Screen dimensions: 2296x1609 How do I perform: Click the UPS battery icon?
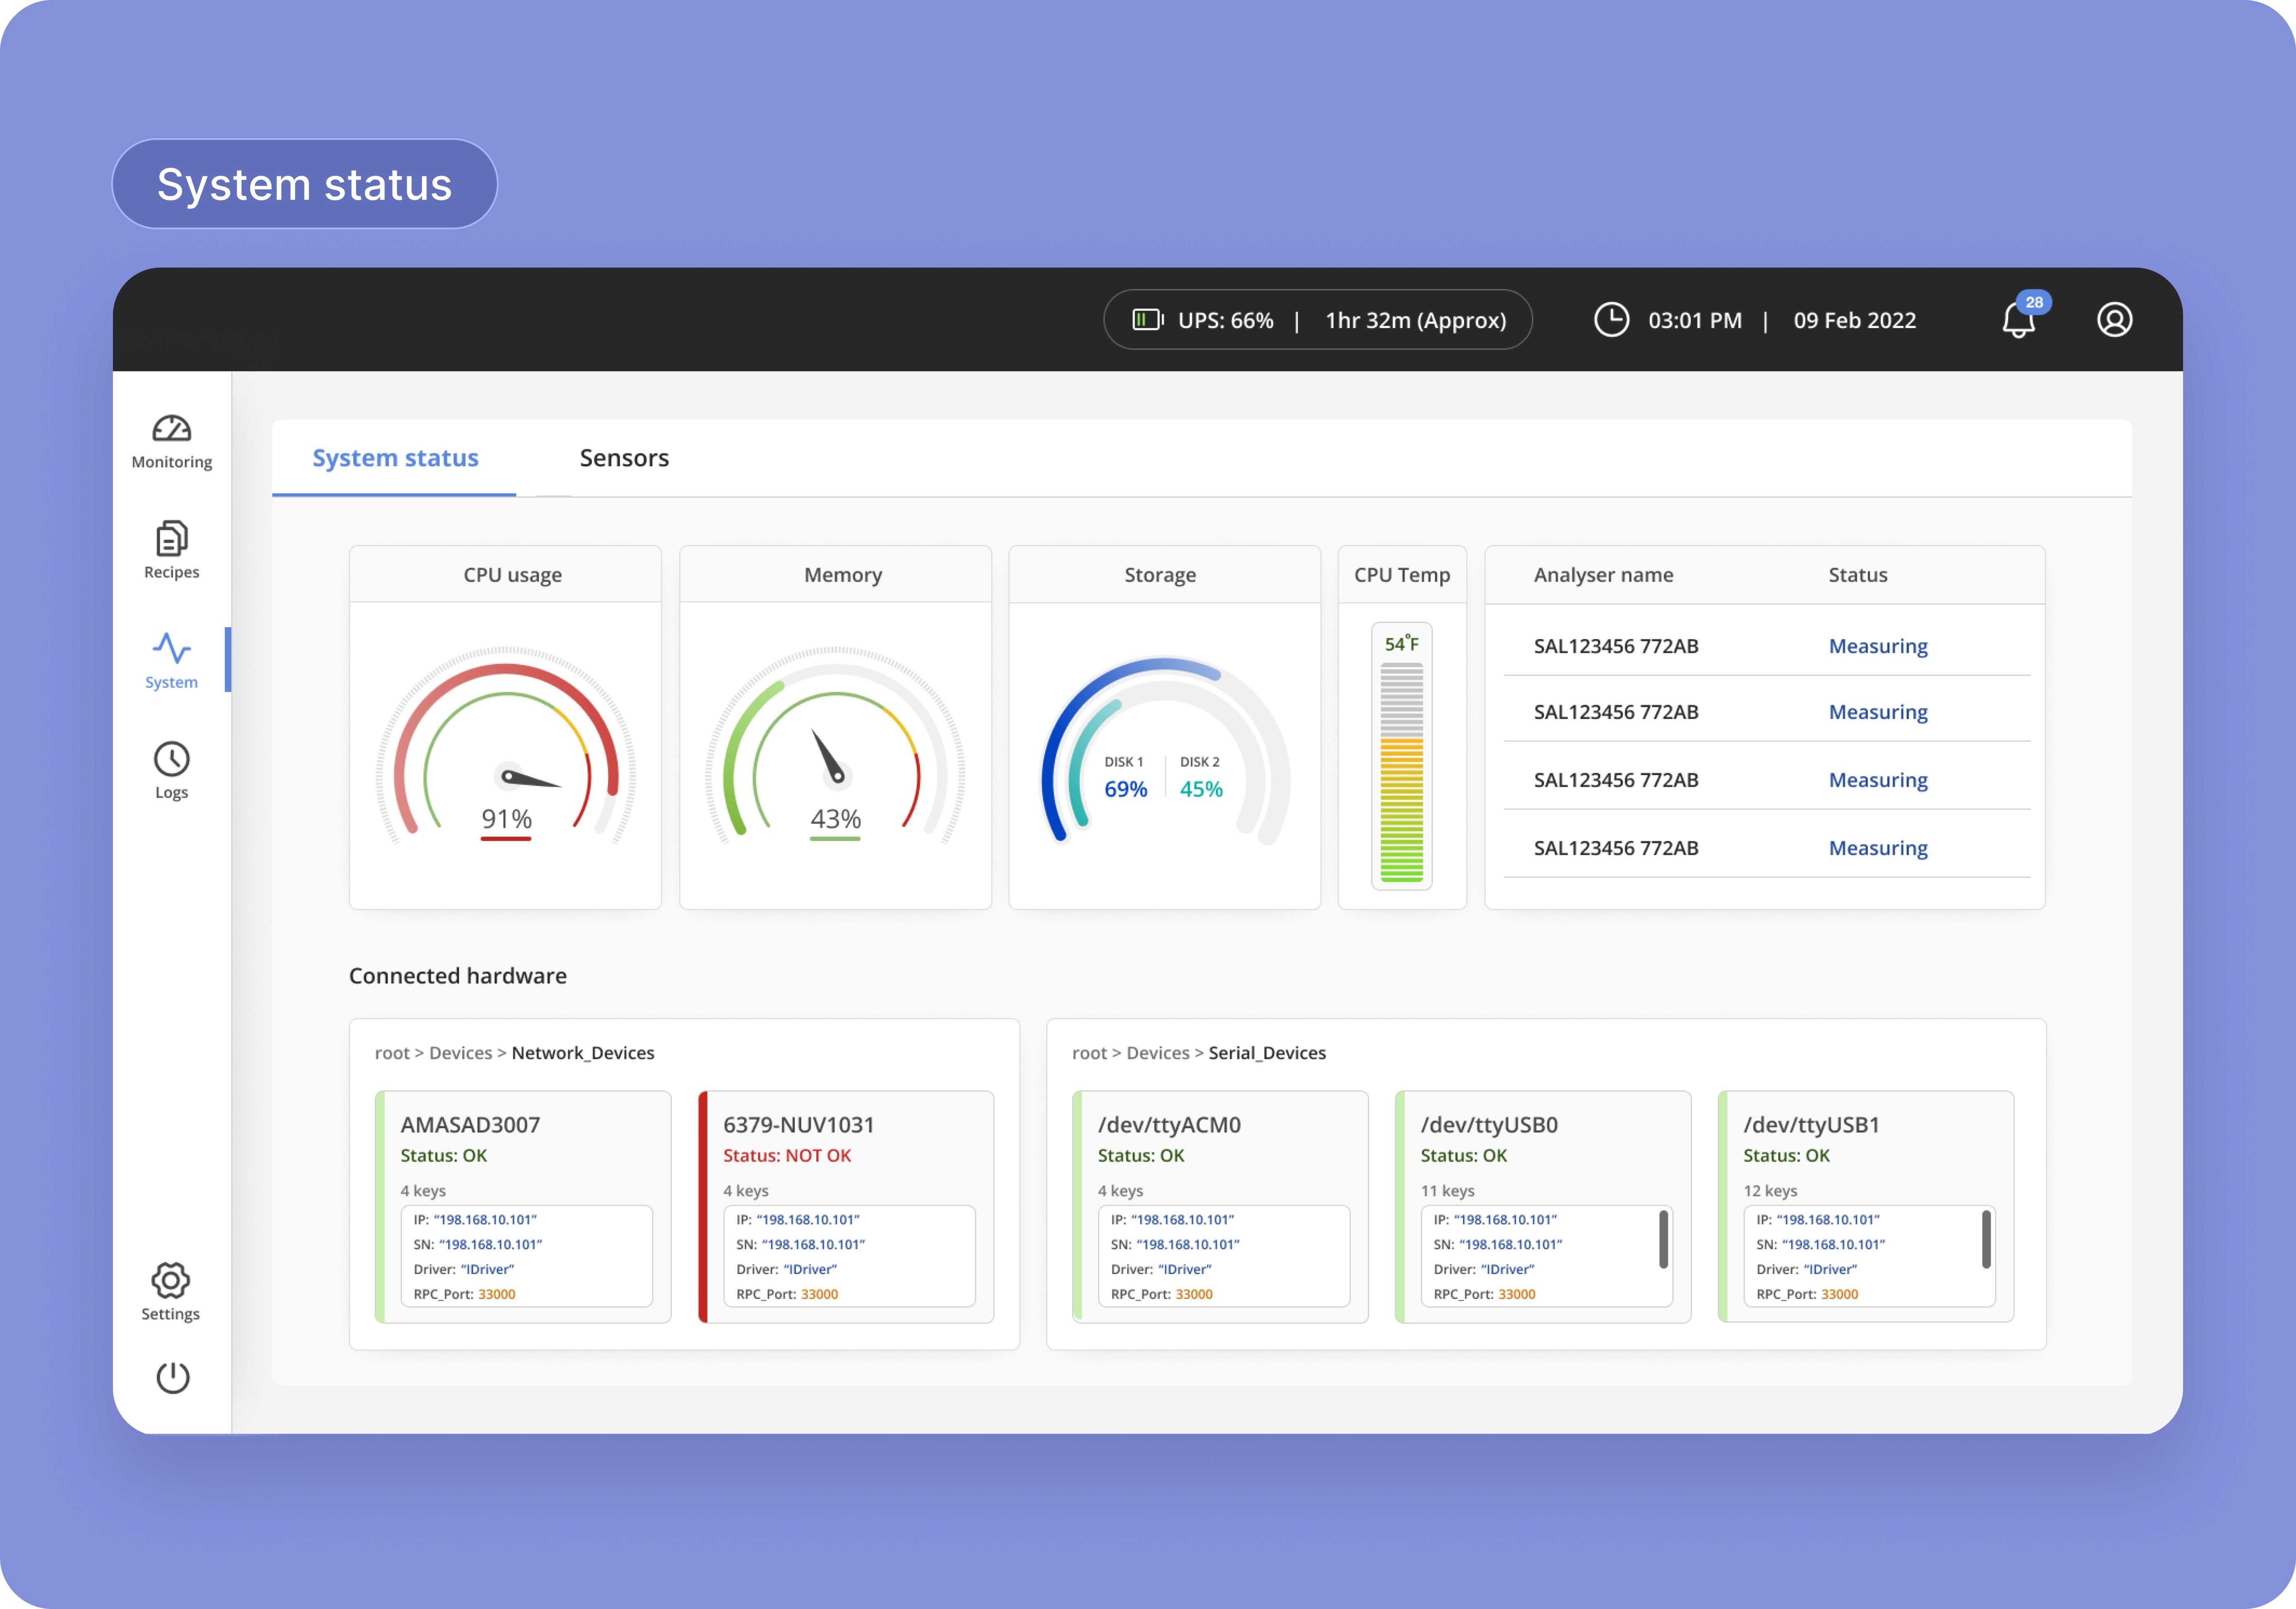tap(1147, 320)
